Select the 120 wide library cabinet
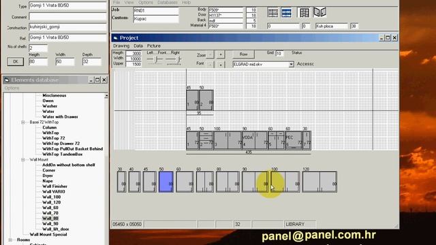Screen dimensions: 436x245 [x=320, y=182]
